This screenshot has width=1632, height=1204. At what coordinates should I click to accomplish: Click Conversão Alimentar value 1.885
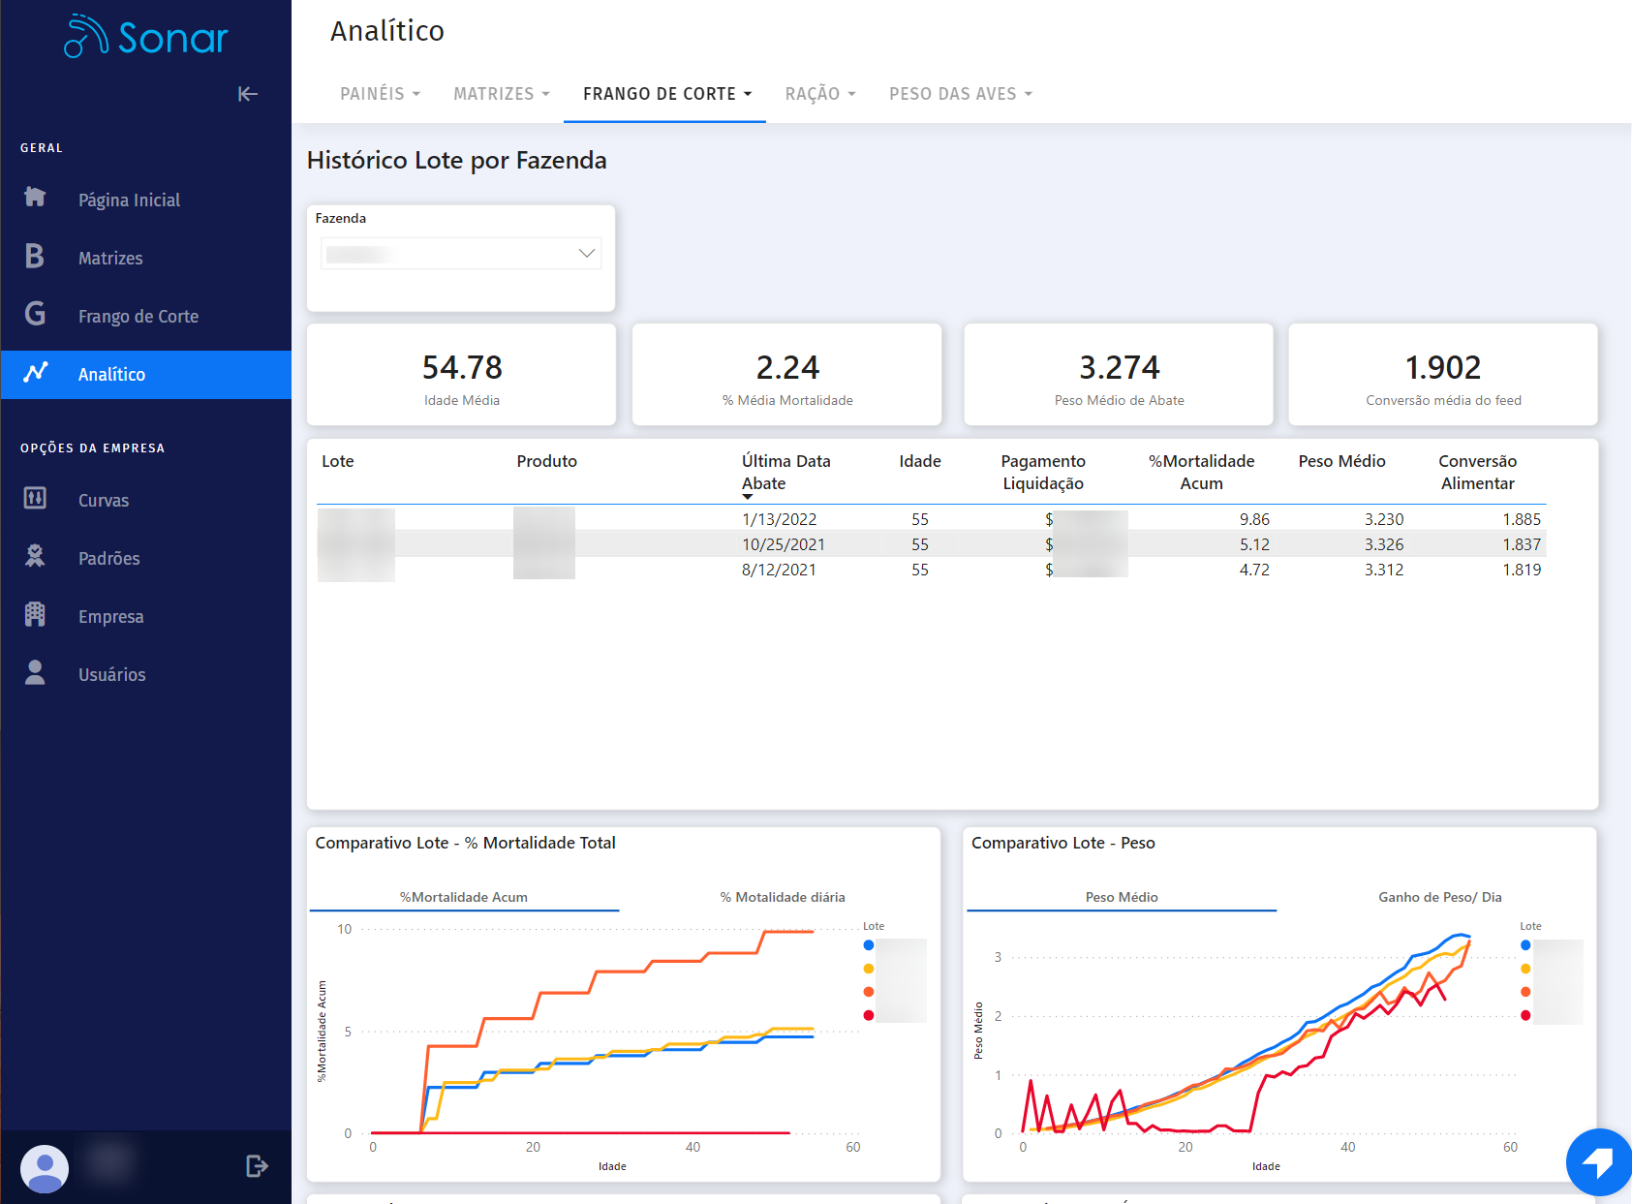pyautogui.click(x=1522, y=519)
